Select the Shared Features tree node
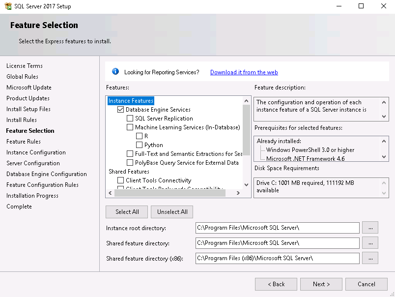 point(129,172)
